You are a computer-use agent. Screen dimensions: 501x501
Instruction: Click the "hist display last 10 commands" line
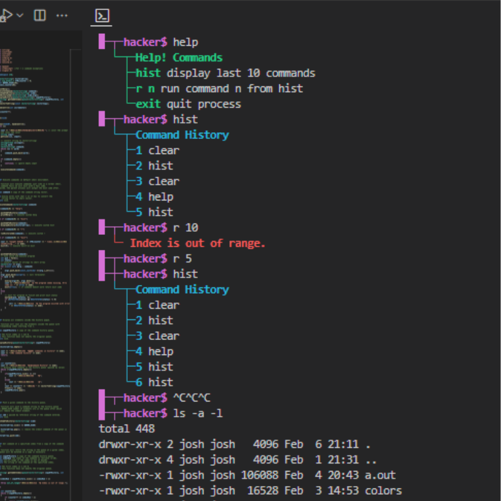point(225,73)
